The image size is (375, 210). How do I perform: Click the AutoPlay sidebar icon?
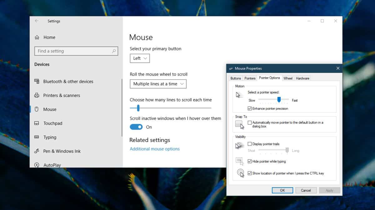(37, 165)
